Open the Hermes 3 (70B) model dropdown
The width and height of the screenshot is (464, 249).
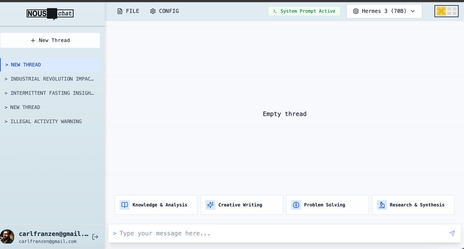384,11
